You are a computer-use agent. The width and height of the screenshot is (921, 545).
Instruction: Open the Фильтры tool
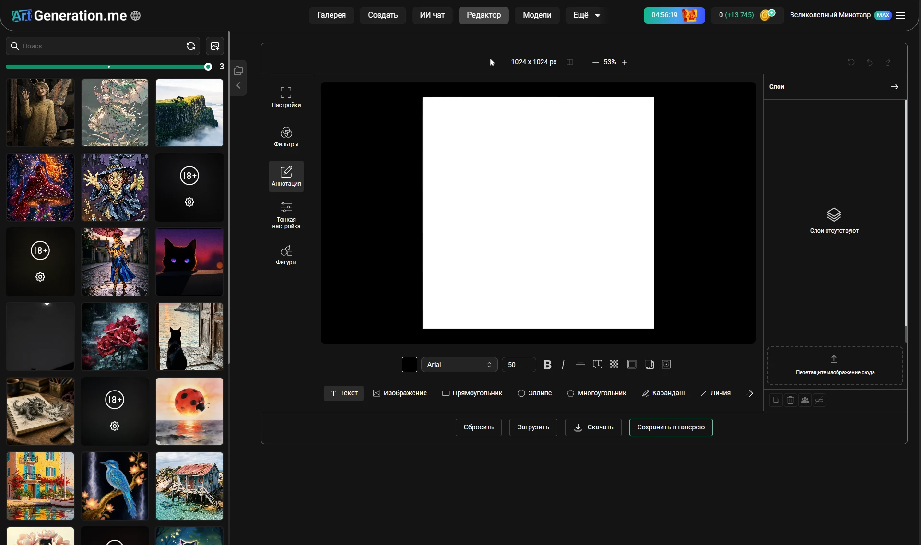click(x=286, y=137)
